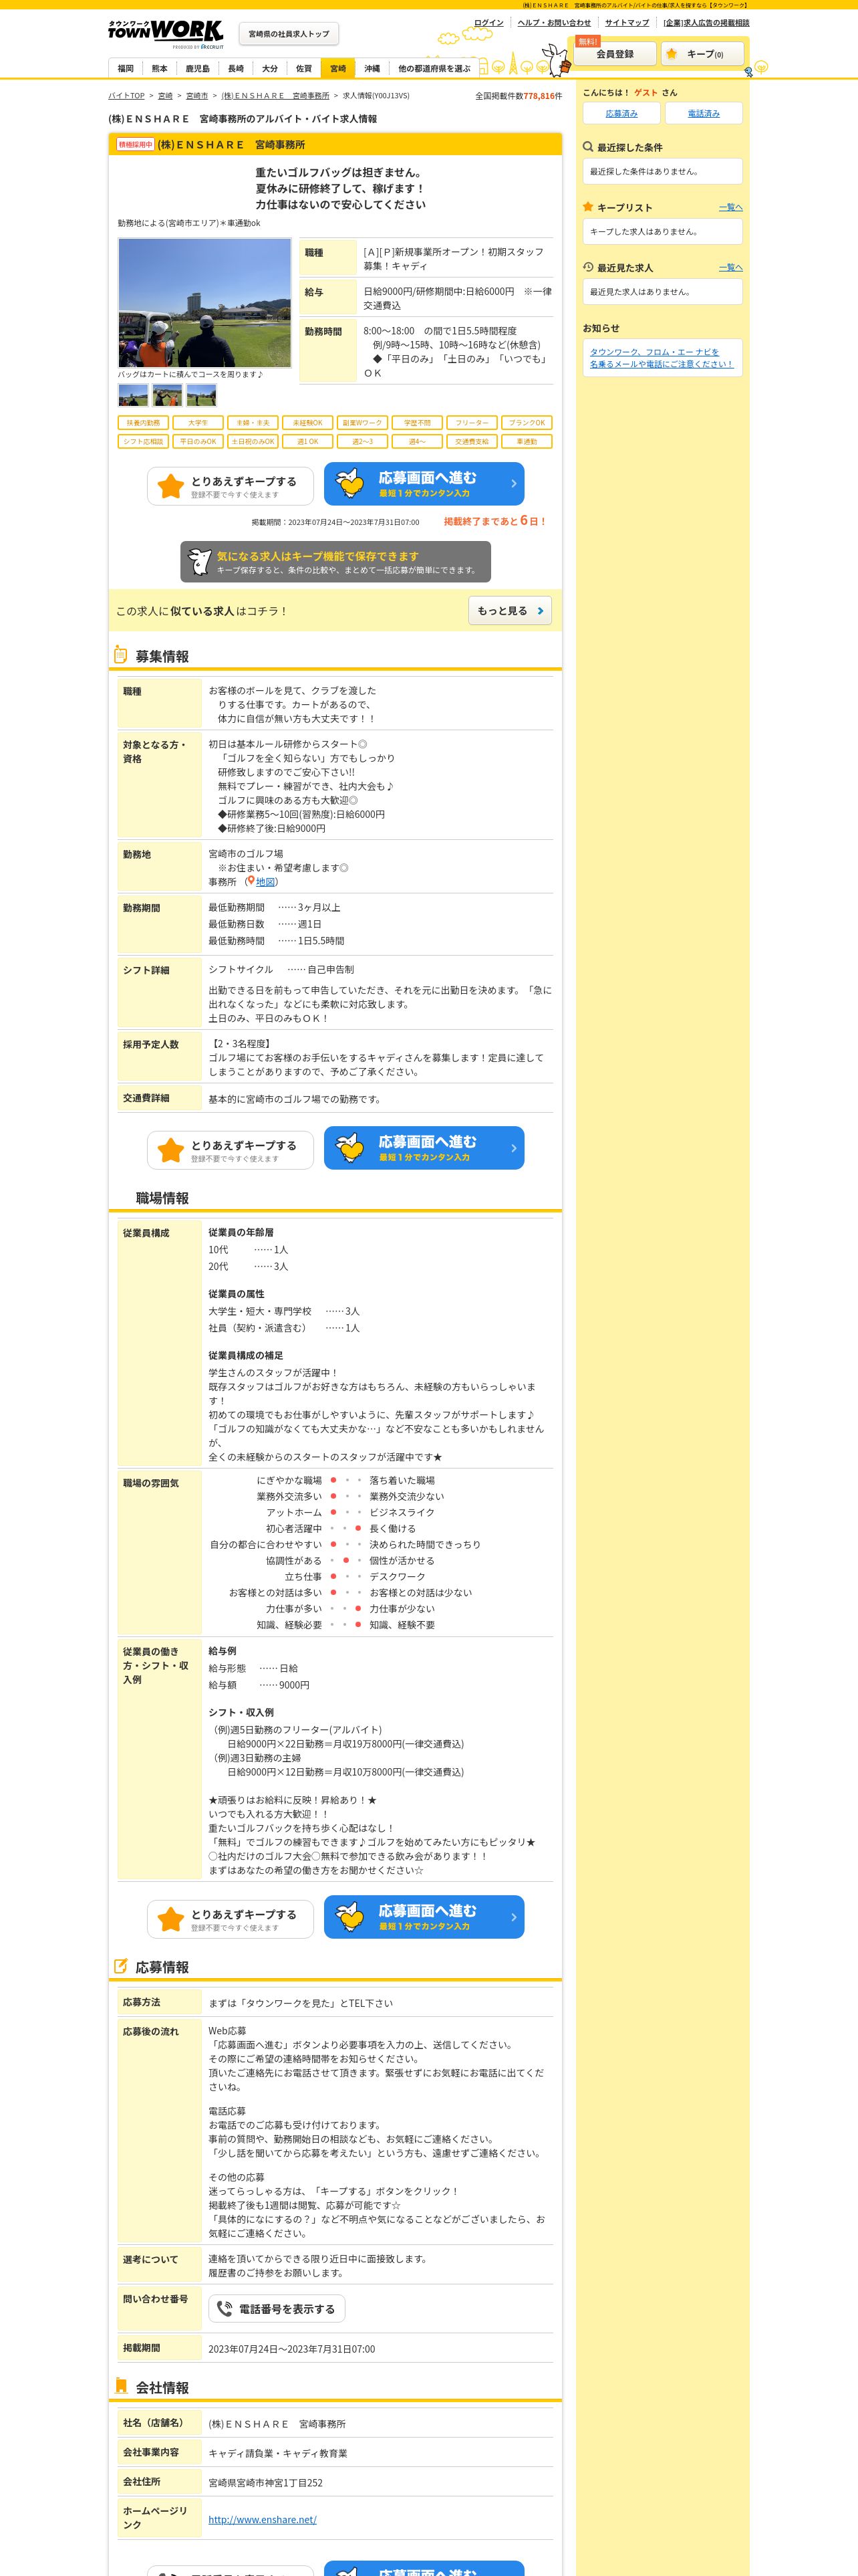This screenshot has width=858, height=2576.
Task: Click mascot icon on top 応募画面へ進む
Action: (349, 484)
